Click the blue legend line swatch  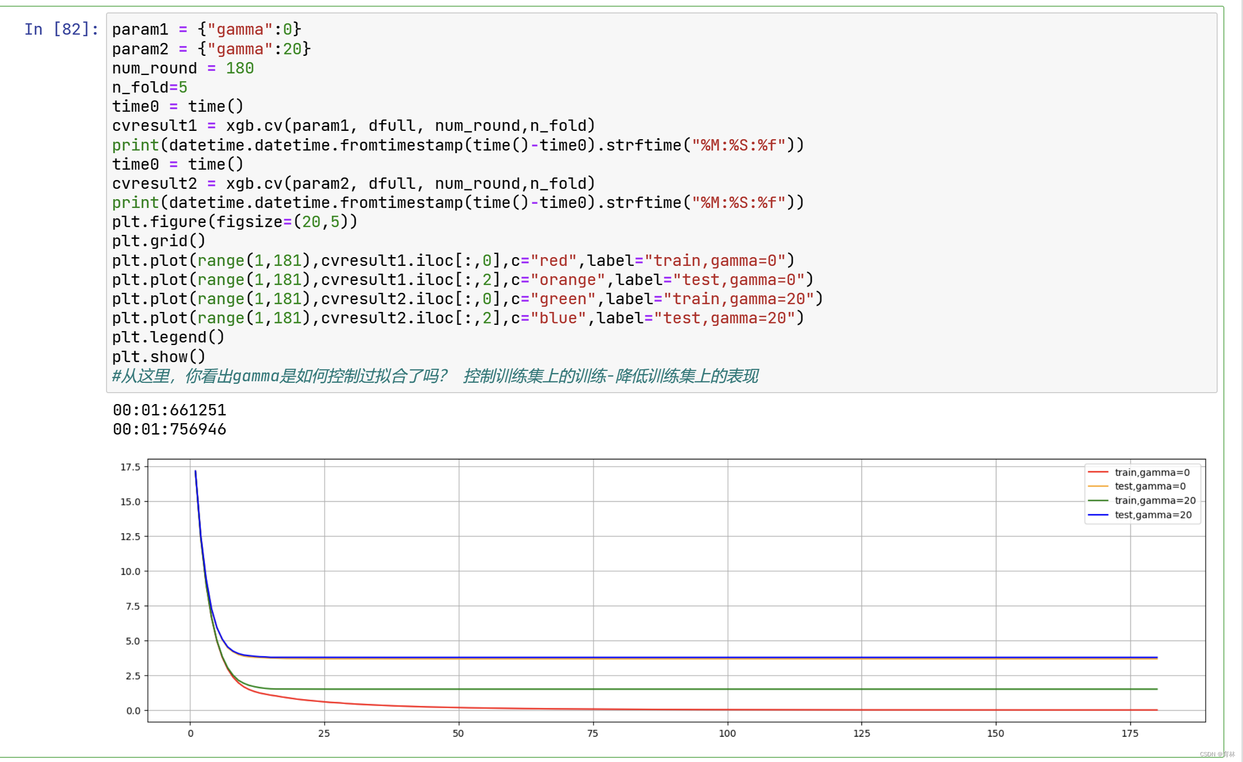tap(1098, 515)
